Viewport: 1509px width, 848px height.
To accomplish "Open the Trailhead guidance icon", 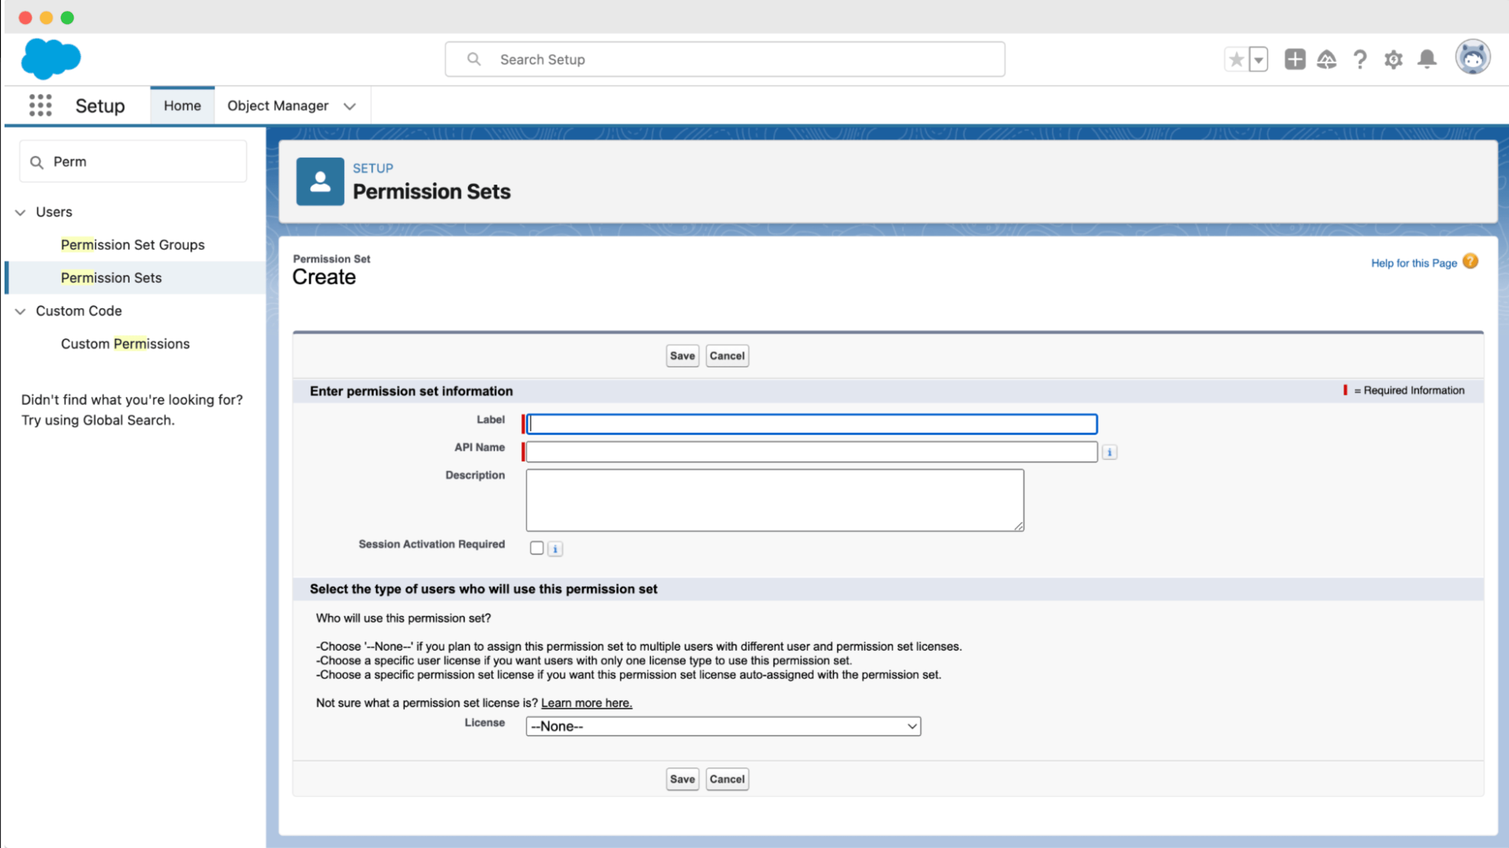I will tap(1327, 59).
